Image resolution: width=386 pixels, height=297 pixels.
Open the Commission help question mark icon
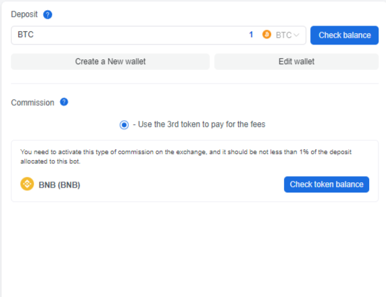pyautogui.click(x=64, y=102)
